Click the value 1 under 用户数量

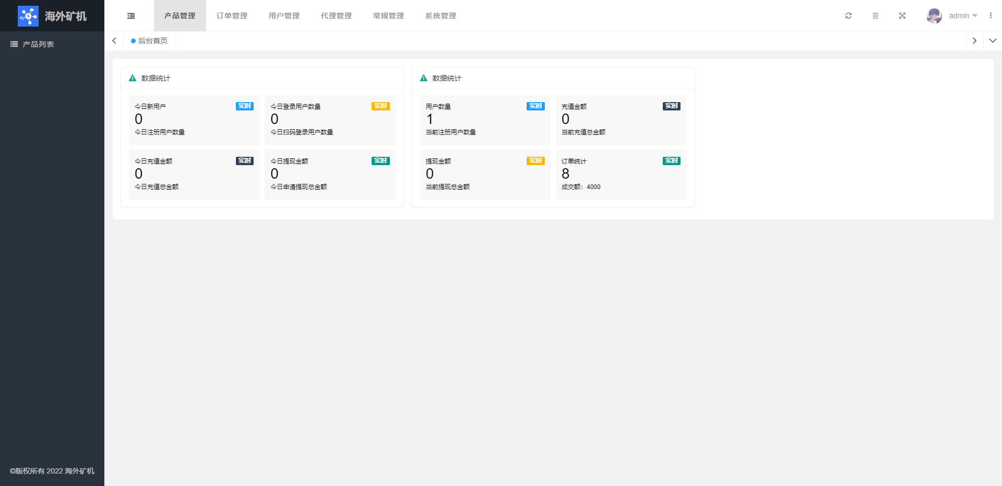430,119
